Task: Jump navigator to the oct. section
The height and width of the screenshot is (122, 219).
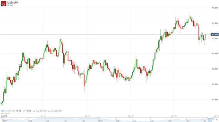Action: [48, 121]
